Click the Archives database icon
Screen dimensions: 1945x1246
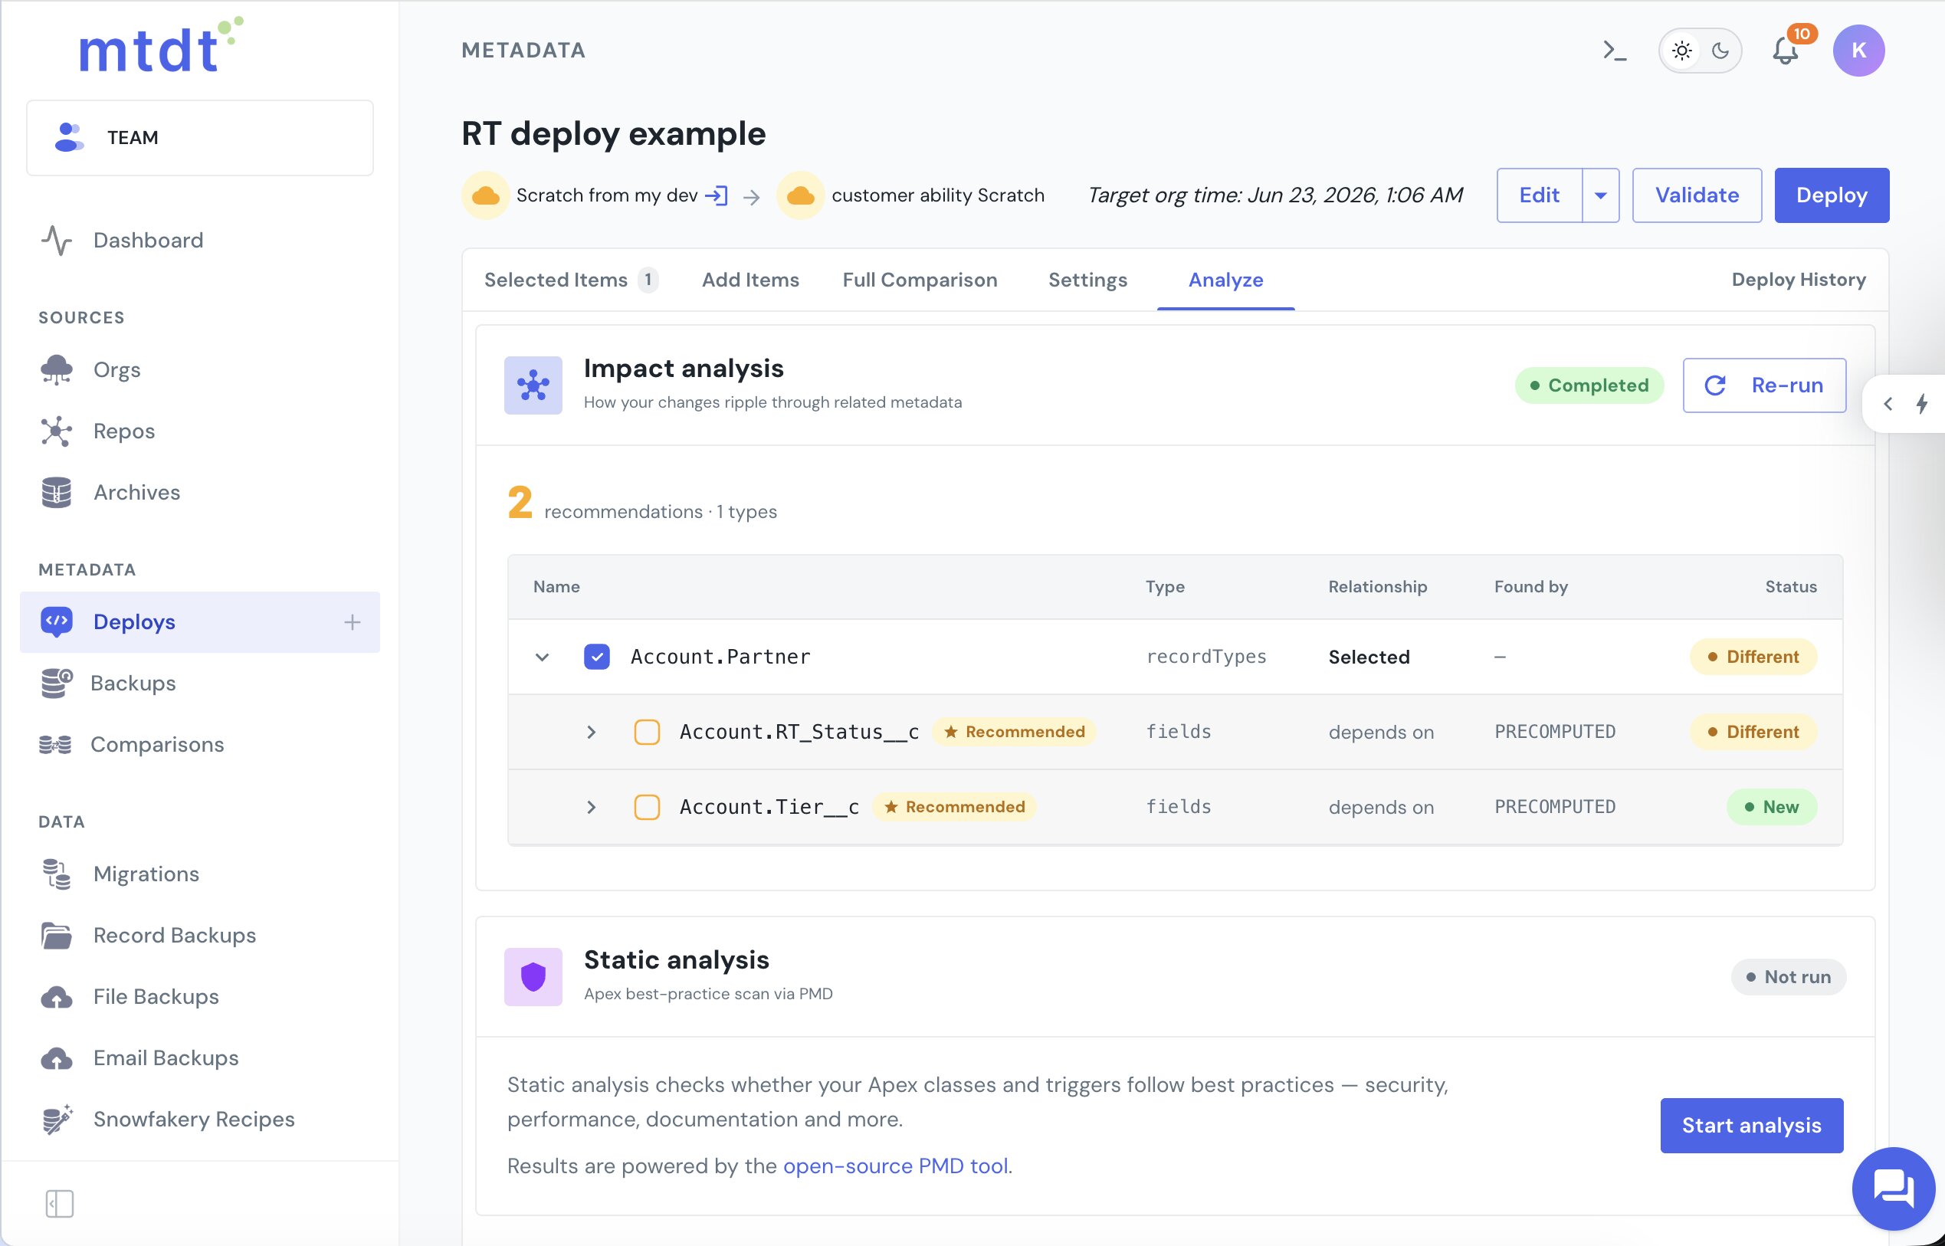coord(56,493)
